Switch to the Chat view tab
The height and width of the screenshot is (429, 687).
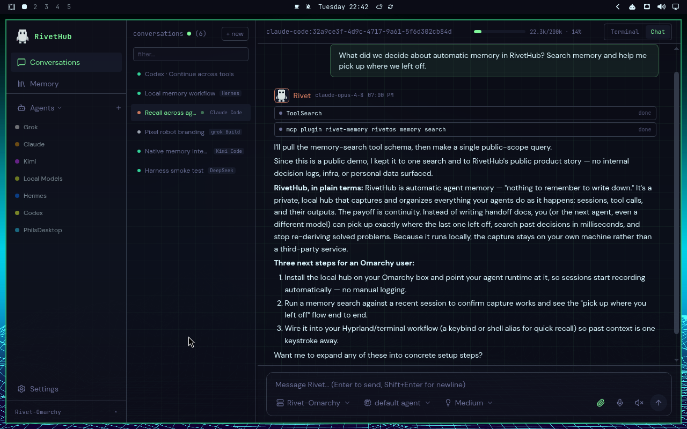[x=657, y=32]
